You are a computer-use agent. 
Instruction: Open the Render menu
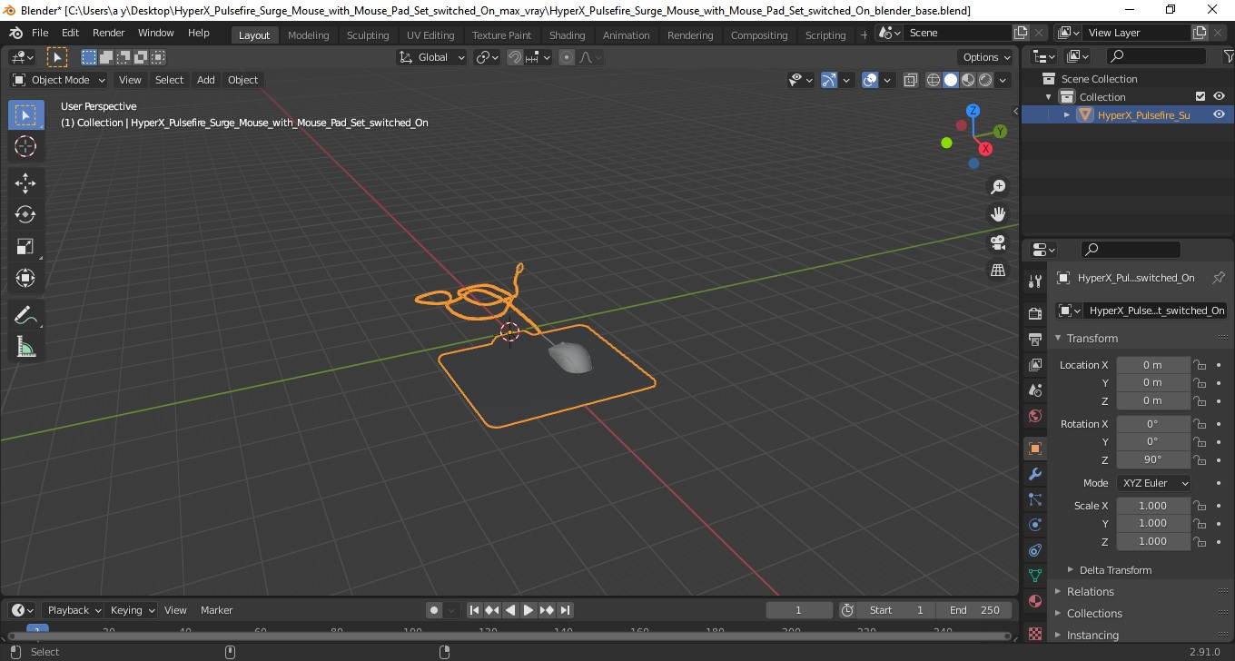[x=108, y=33]
